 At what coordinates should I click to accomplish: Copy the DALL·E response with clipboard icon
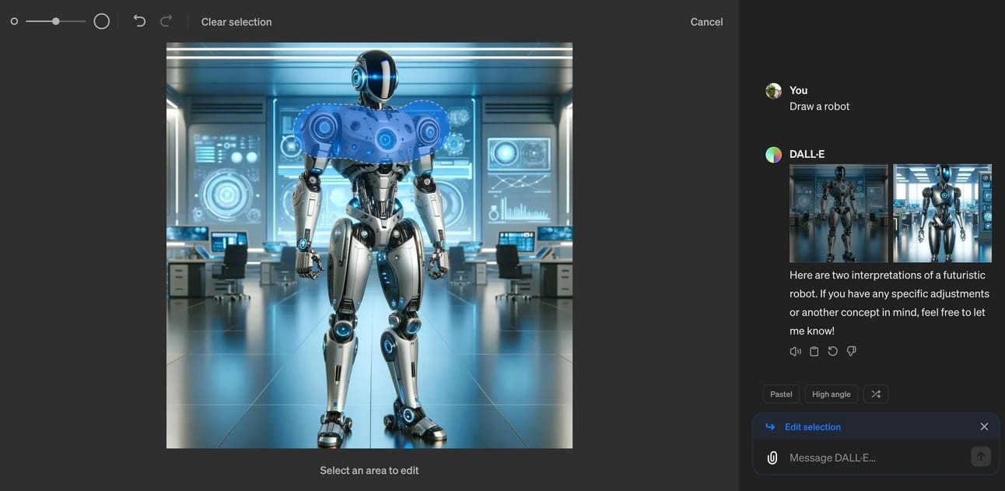tap(814, 351)
